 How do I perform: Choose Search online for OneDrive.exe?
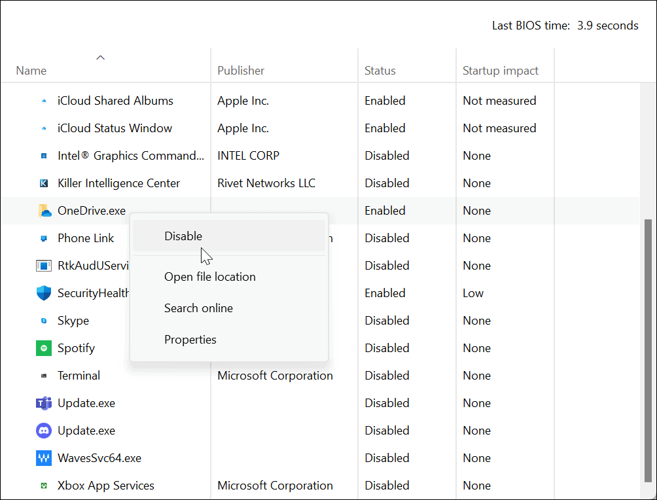198,308
